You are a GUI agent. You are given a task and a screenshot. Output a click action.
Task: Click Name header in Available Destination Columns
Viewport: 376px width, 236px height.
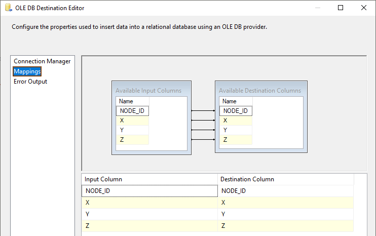[236, 101]
